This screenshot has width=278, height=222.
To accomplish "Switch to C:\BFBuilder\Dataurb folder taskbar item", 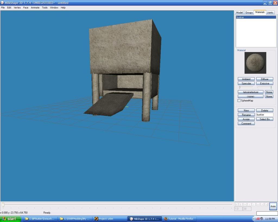I will tap(40, 219).
